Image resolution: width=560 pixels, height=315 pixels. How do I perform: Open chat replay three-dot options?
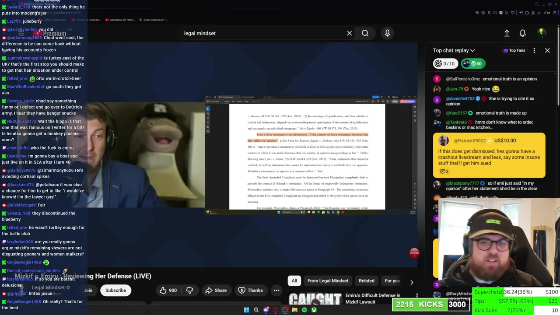click(x=534, y=50)
